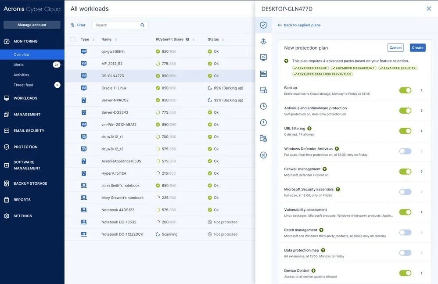Open the Email Security menu section
The image size is (438, 284).
tap(29, 131)
